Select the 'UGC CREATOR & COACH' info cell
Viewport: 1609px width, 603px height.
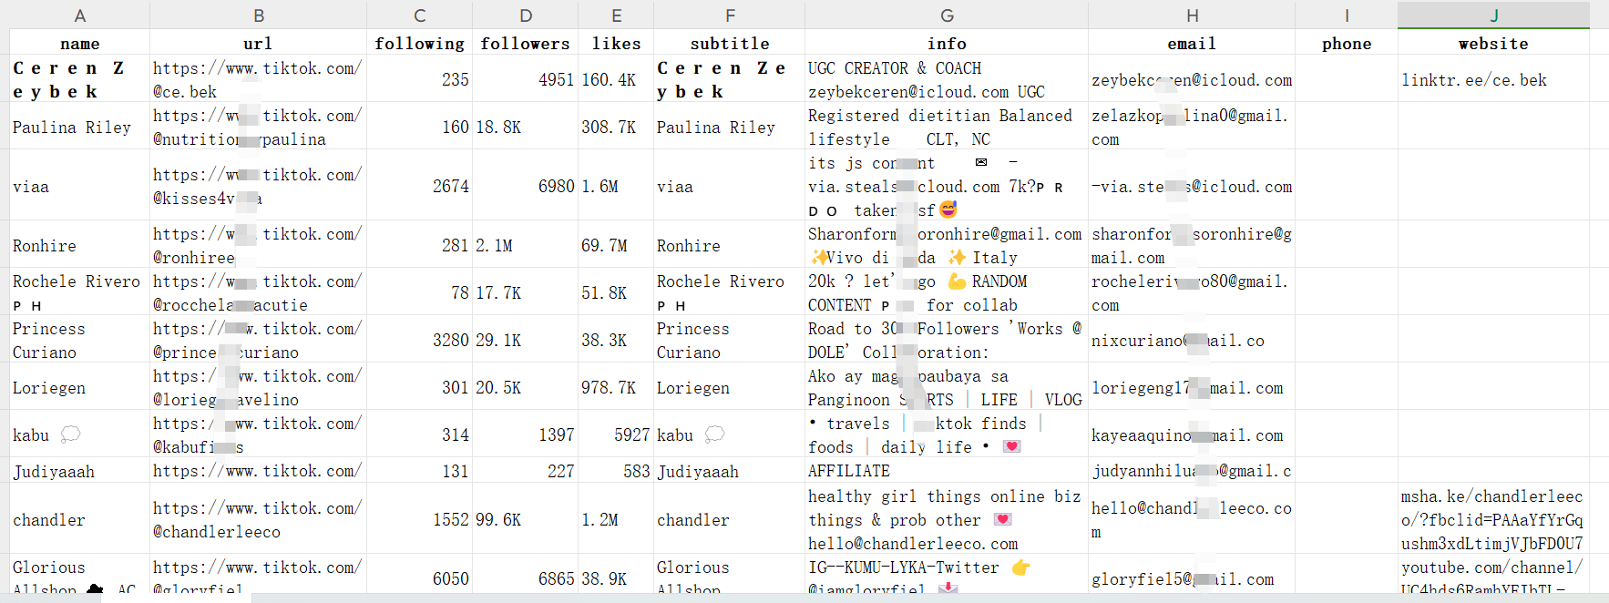coord(947,79)
